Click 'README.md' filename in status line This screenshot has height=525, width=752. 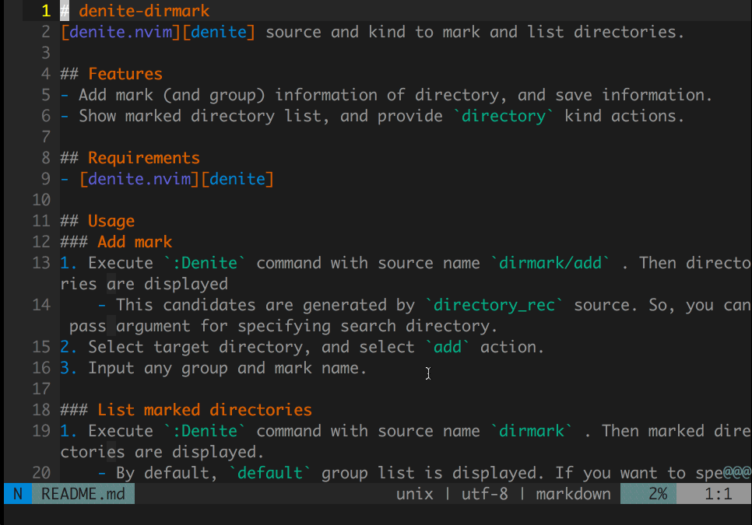pos(83,494)
